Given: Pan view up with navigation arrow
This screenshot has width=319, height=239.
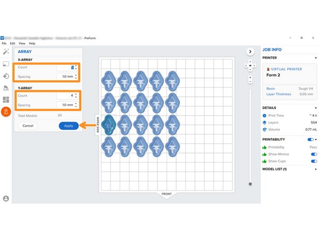Looking at the screenshot, I should 250,61.
